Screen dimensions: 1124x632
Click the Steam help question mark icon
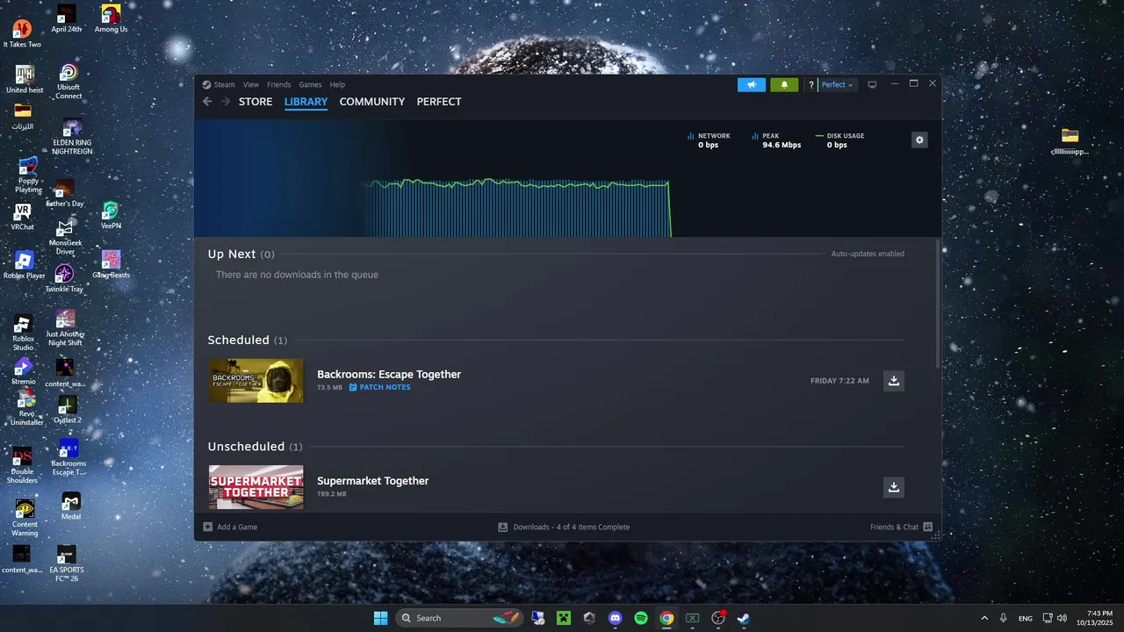pos(811,85)
